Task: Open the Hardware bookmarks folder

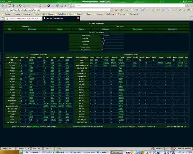Action: pos(26,14)
